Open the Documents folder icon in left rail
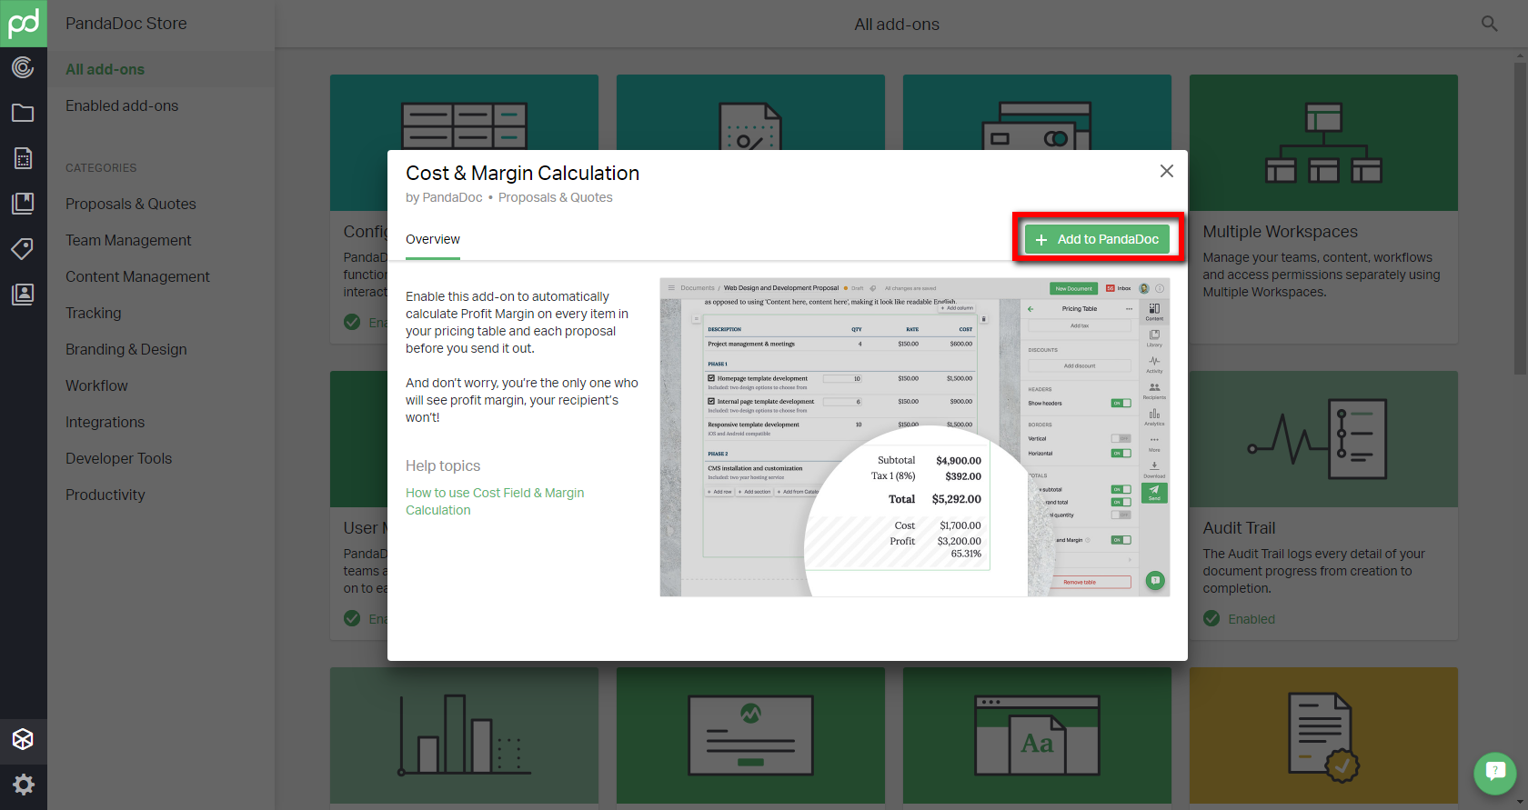The image size is (1528, 810). coord(23,113)
